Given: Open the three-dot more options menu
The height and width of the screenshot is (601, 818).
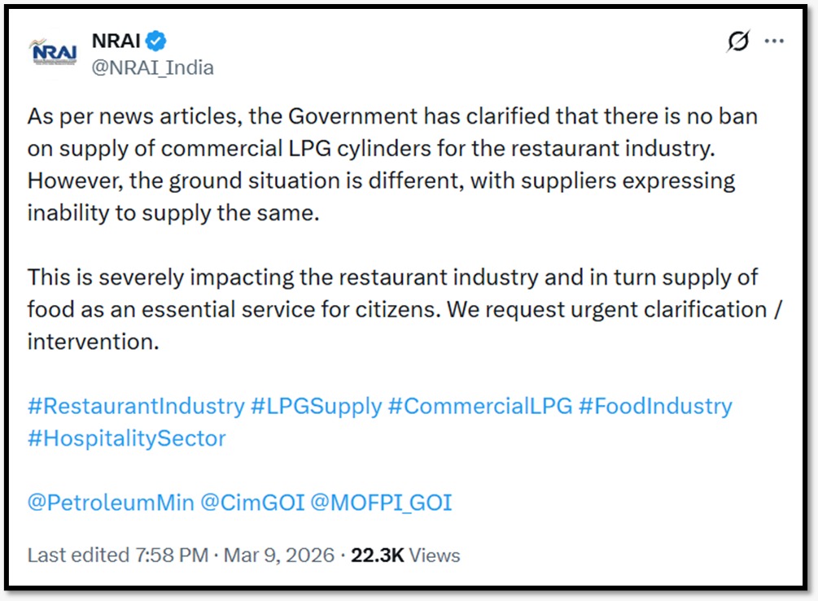Looking at the screenshot, I should (774, 41).
